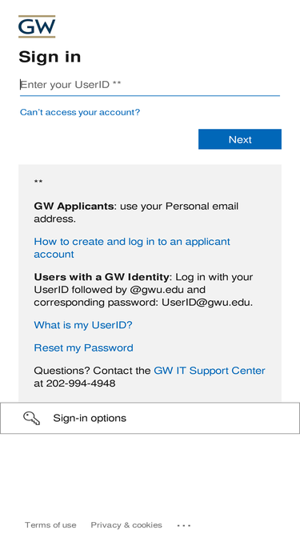
Task: Open the ellipsis more options in footer
Action: tap(184, 525)
